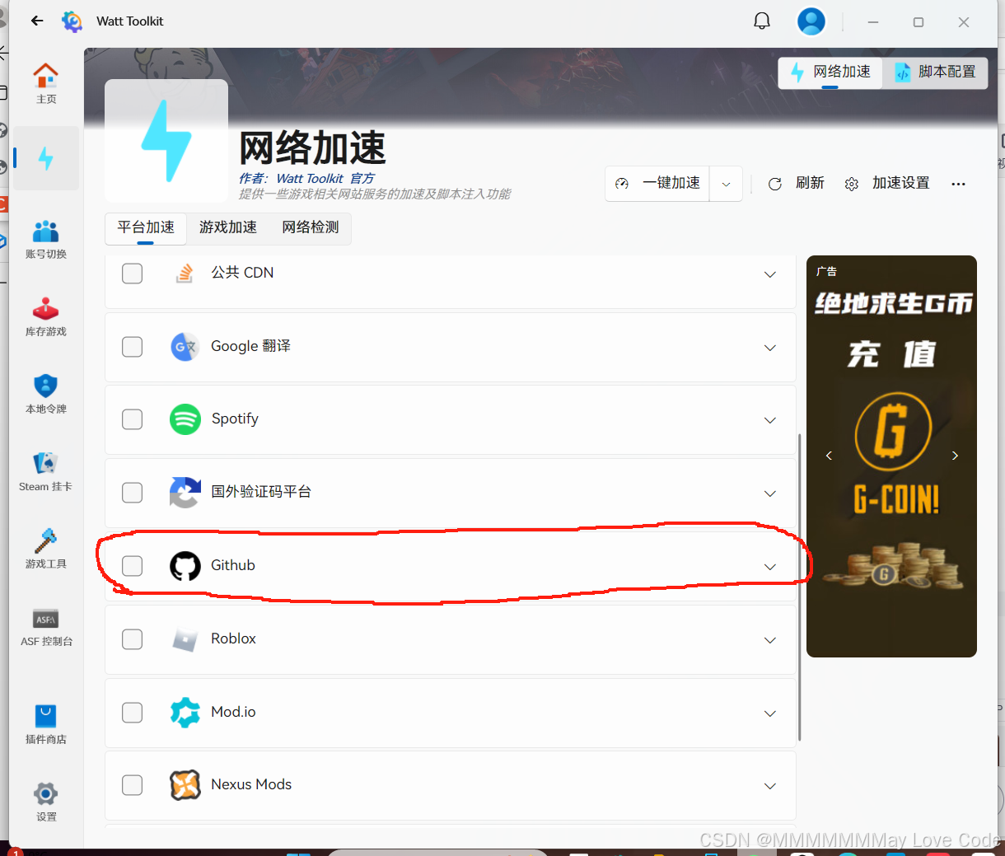This screenshot has height=856, width=1005.
Task: Open the user account avatar
Action: click(x=811, y=21)
